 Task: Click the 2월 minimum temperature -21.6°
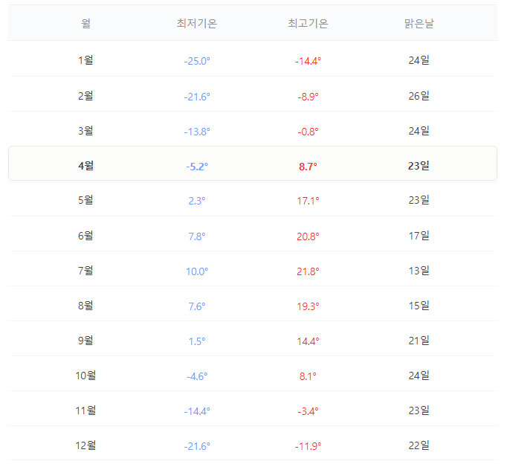click(x=197, y=97)
